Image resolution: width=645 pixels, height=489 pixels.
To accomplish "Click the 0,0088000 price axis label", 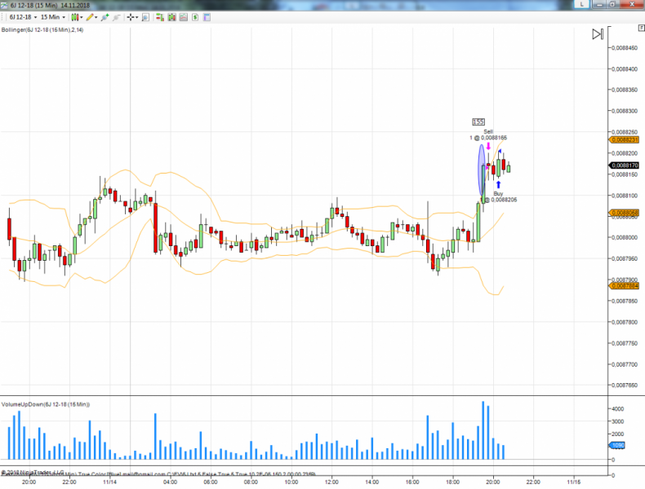I will point(625,237).
